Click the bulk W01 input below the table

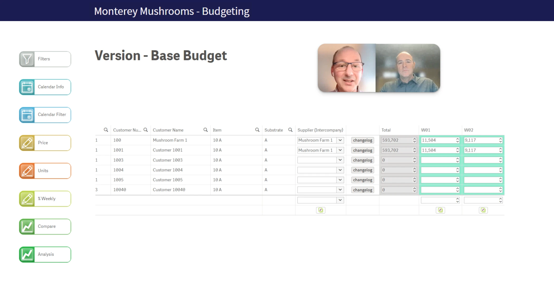(x=440, y=200)
